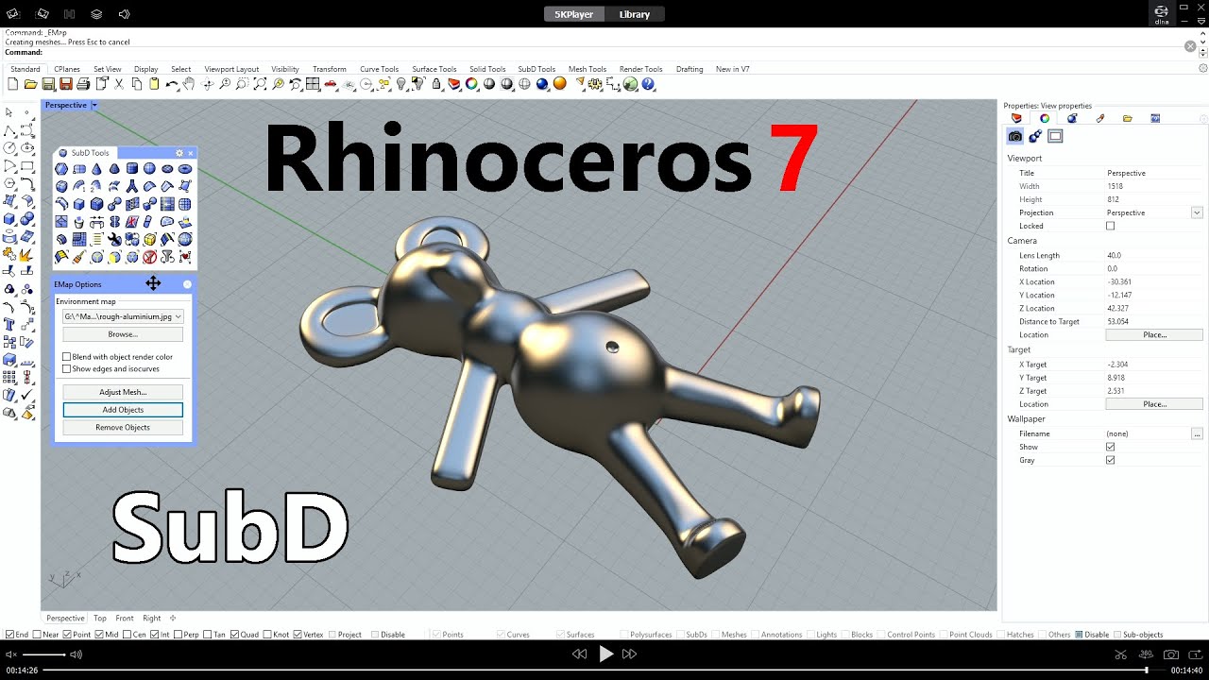Open the Mesh Tools toolbar tab
Viewport: 1209px width, 680px height.
point(587,69)
